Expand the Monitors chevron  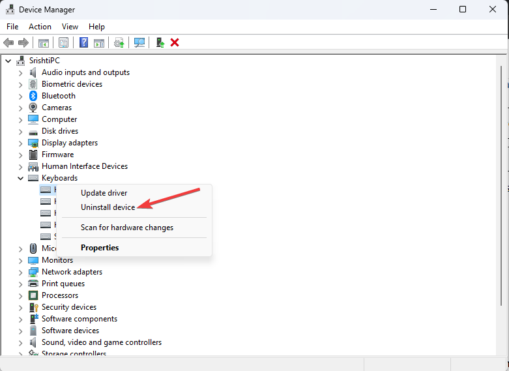tap(20, 261)
